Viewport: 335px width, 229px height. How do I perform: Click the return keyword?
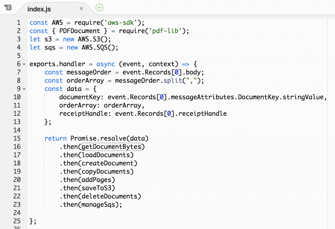pos(56,138)
